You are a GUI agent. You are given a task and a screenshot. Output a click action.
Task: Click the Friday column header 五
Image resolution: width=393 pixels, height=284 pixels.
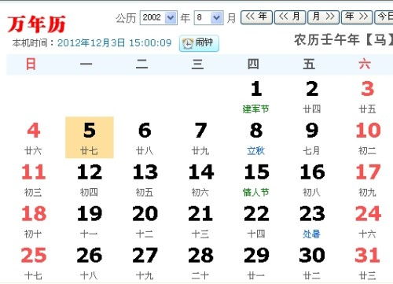(309, 65)
